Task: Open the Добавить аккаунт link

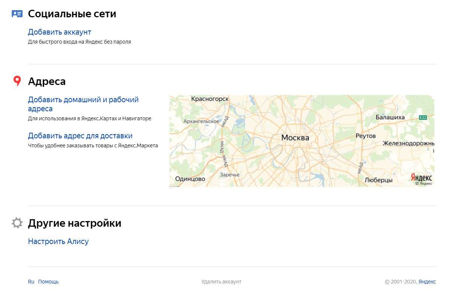Action: 59,32
